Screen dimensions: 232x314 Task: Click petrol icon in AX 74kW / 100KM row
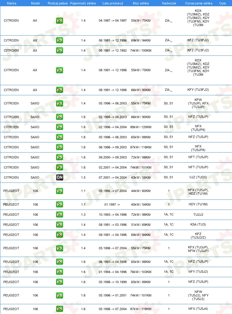[59, 50]
